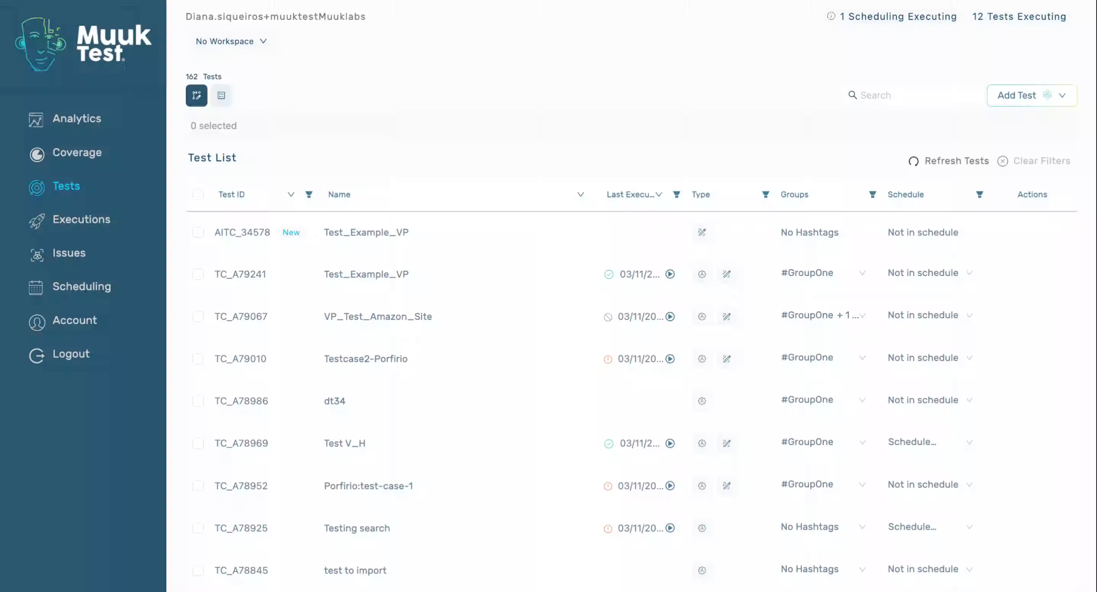Viewport: 1097px width, 592px height.
Task: Open the Test ID column filter
Action: point(309,194)
